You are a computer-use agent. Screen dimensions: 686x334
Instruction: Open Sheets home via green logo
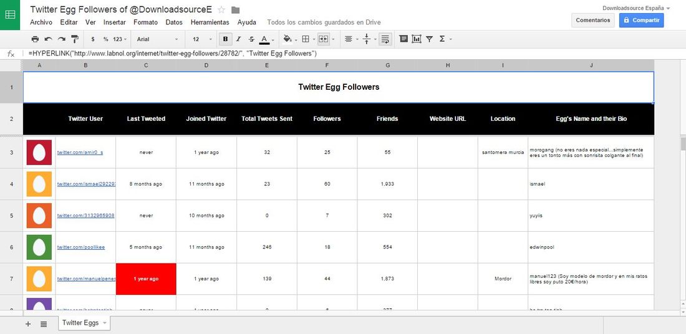(10, 15)
